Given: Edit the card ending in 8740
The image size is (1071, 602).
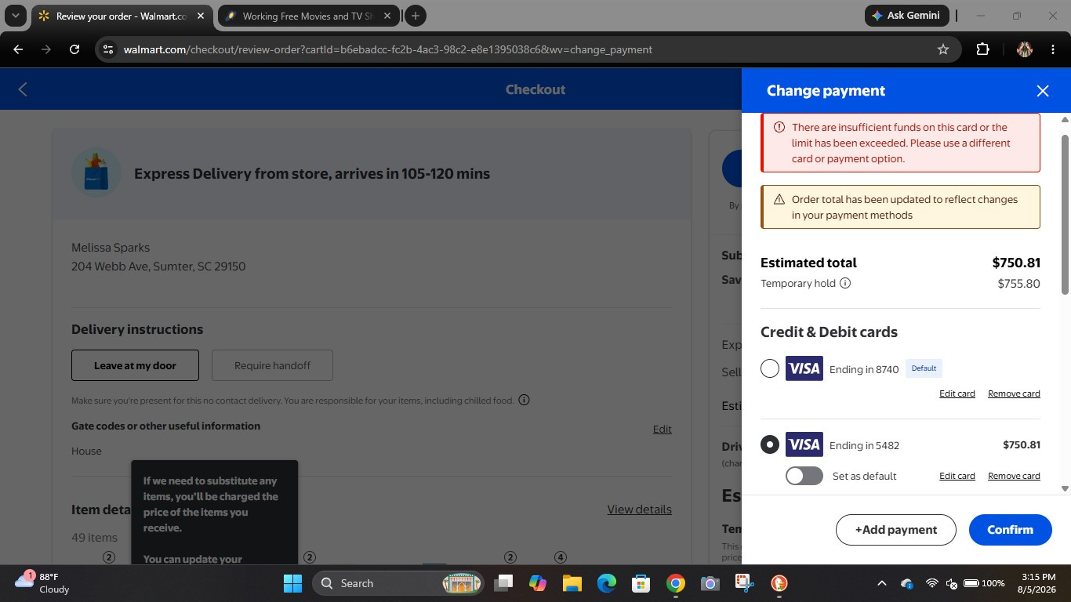Looking at the screenshot, I should point(957,393).
